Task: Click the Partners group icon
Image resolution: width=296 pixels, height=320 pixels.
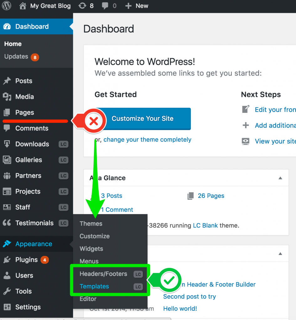Action: tap(7, 176)
